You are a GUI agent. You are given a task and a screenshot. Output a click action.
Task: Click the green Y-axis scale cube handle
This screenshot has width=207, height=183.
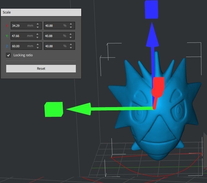tap(54, 110)
